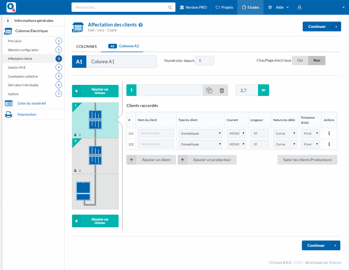Click the Informations générales info icon
This screenshot has height=270, width=349.
pyautogui.click(x=8, y=20)
